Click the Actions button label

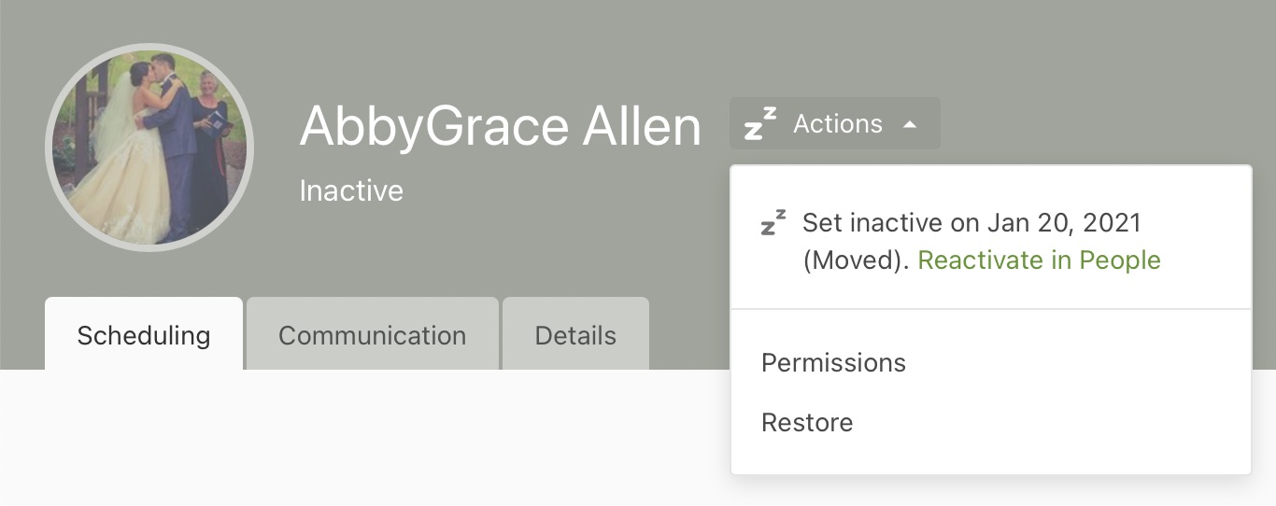pyautogui.click(x=837, y=124)
